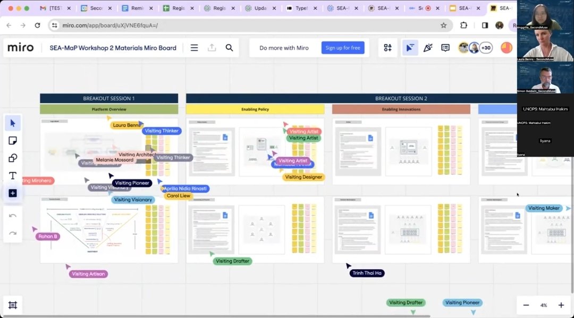Close the Typef tab
Viewport: 574px width, 318px height.
[x=315, y=8]
